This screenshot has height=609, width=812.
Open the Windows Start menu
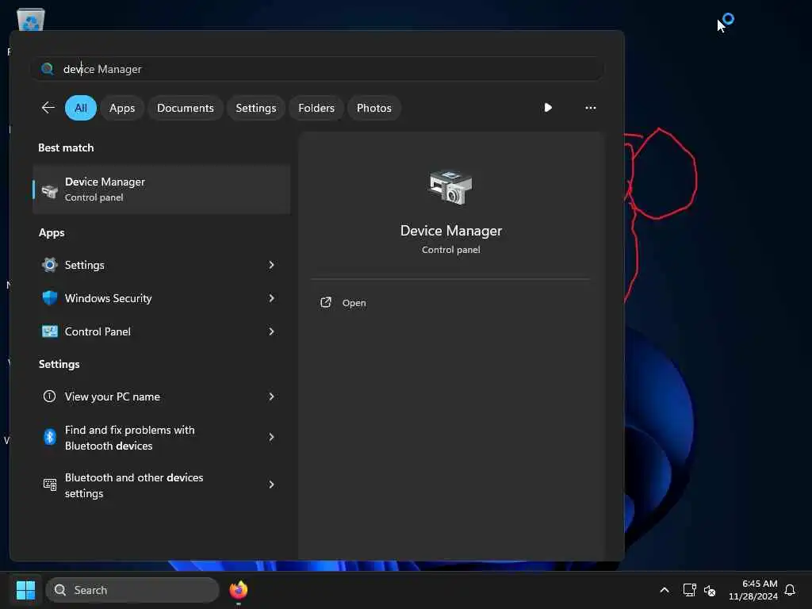(x=25, y=590)
